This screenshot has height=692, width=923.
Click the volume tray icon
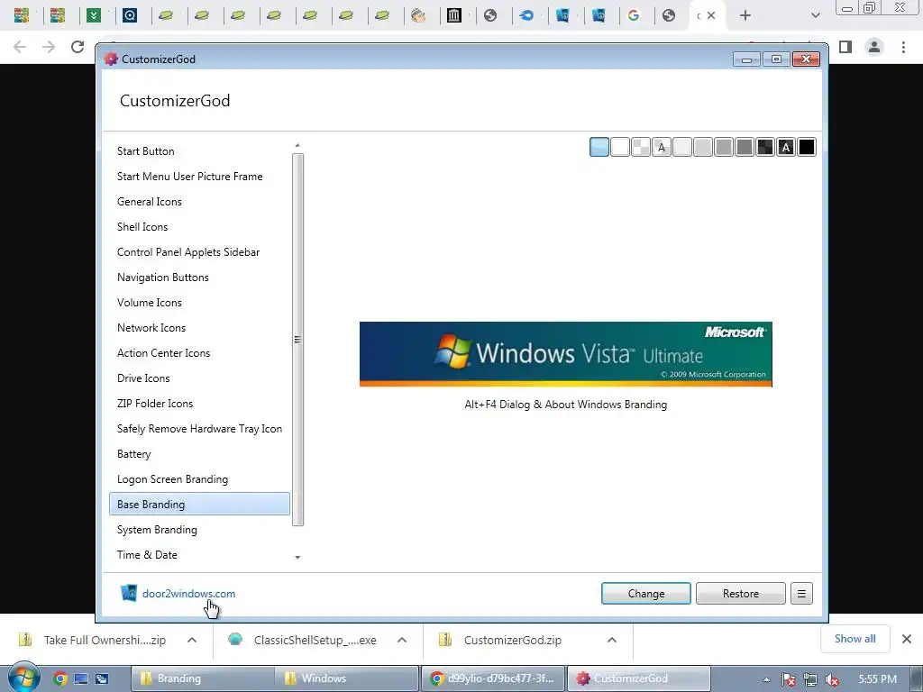click(832, 679)
